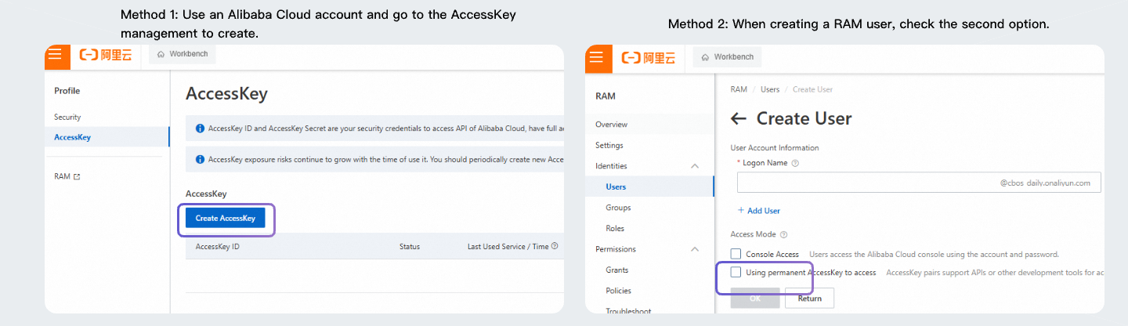1128x326 pixels.
Task: Open Policies under Permissions
Action: tap(618, 291)
